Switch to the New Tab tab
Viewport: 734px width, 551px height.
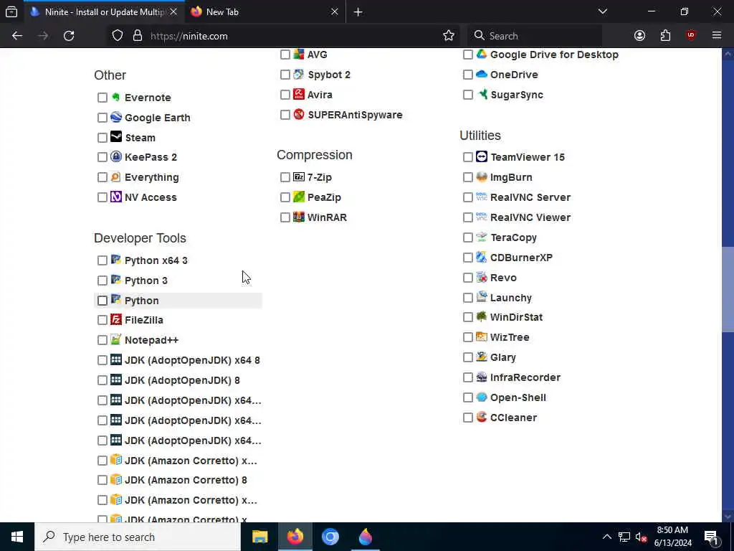tap(265, 11)
